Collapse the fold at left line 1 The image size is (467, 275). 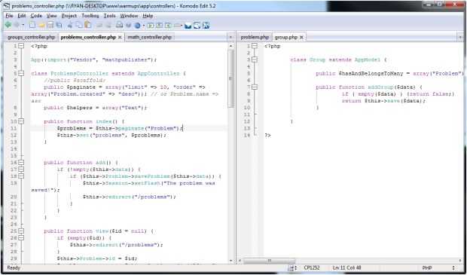coord(21,46)
